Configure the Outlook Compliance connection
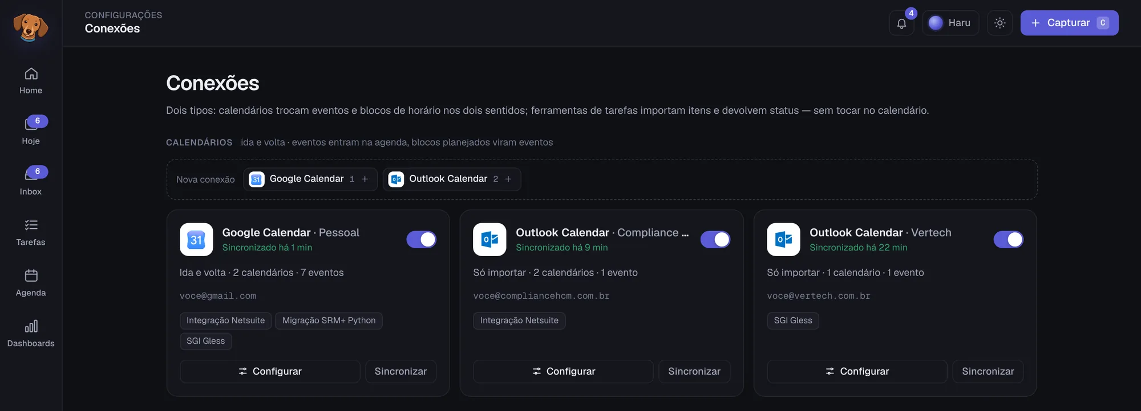Screen dimensions: 1141x411 click(x=563, y=371)
